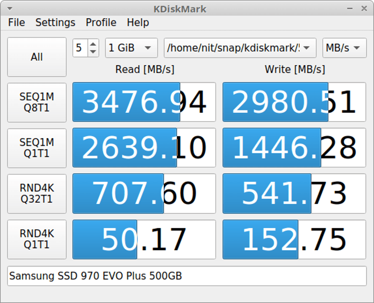This screenshot has height=303, width=374.
Task: Click the up arrow to increase test count
Action: 93,44
